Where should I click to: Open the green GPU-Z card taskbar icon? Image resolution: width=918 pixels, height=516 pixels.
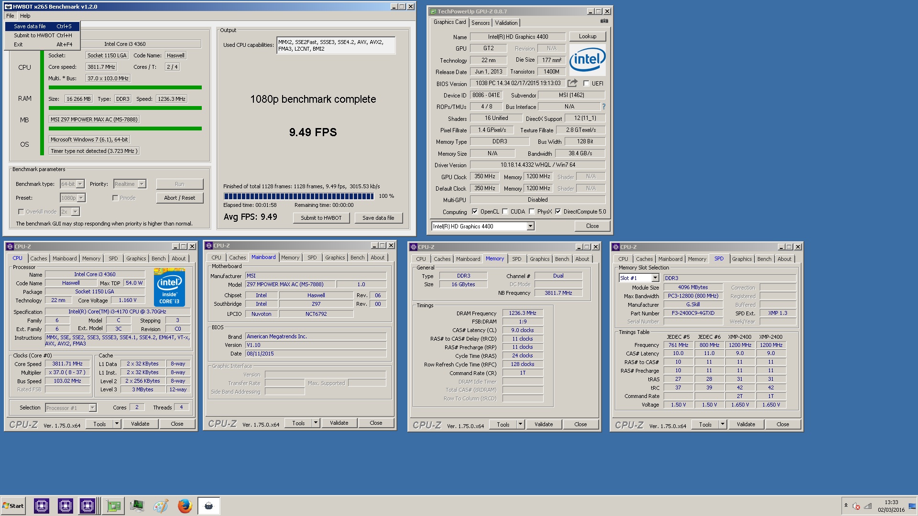(x=114, y=505)
